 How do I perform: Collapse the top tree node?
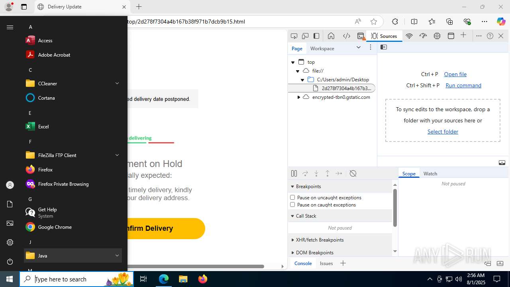coord(293,62)
